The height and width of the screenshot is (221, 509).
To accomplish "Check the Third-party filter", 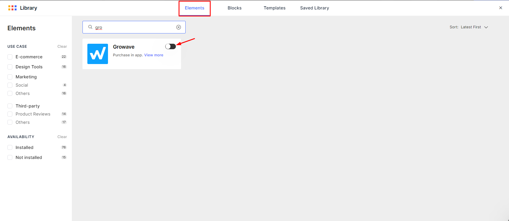I will (x=10, y=106).
